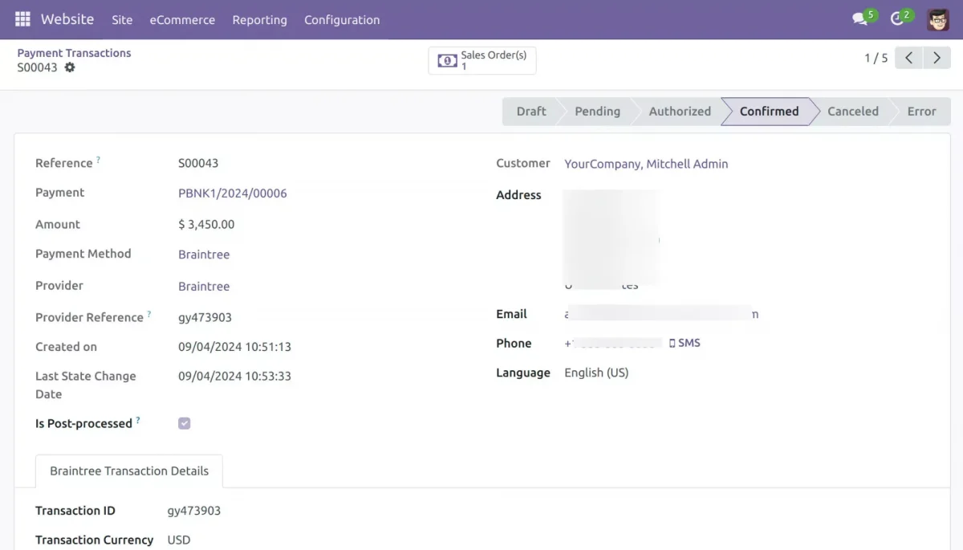Open the Sales Order(s) smart button
This screenshot has width=963, height=550.
[482, 61]
